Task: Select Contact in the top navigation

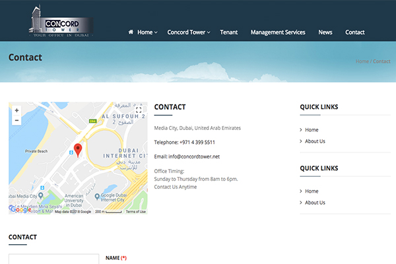Action: coord(355,32)
